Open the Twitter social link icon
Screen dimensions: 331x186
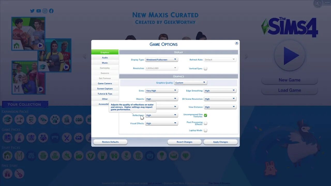[32, 11]
